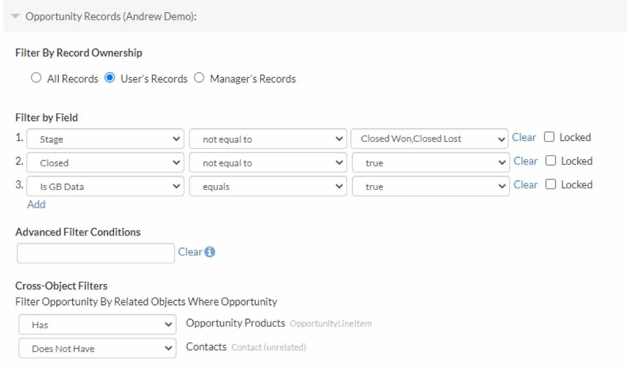This screenshot has width=627, height=368.
Task: Open the operator dropdown in filter row 2
Action: point(268,162)
